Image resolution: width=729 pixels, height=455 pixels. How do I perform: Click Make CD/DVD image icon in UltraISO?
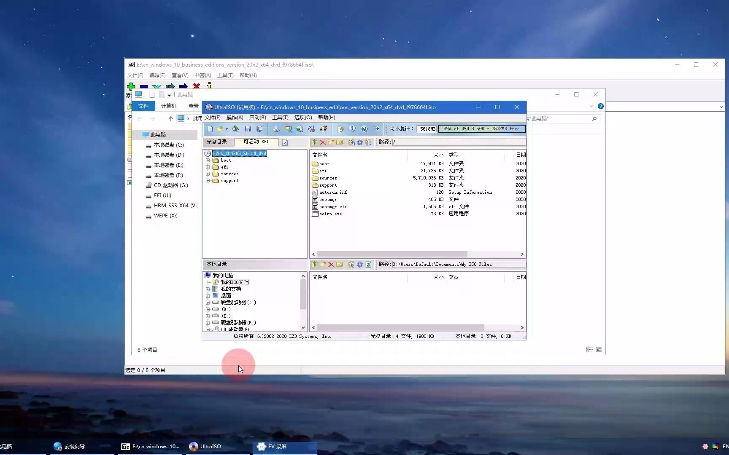click(x=276, y=129)
